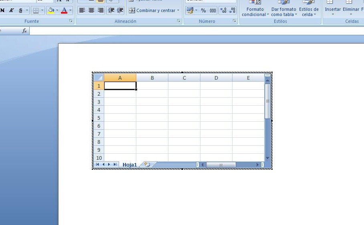The width and height of the screenshot is (364, 225).
Task: Align text to the right
Action: coord(101,10)
